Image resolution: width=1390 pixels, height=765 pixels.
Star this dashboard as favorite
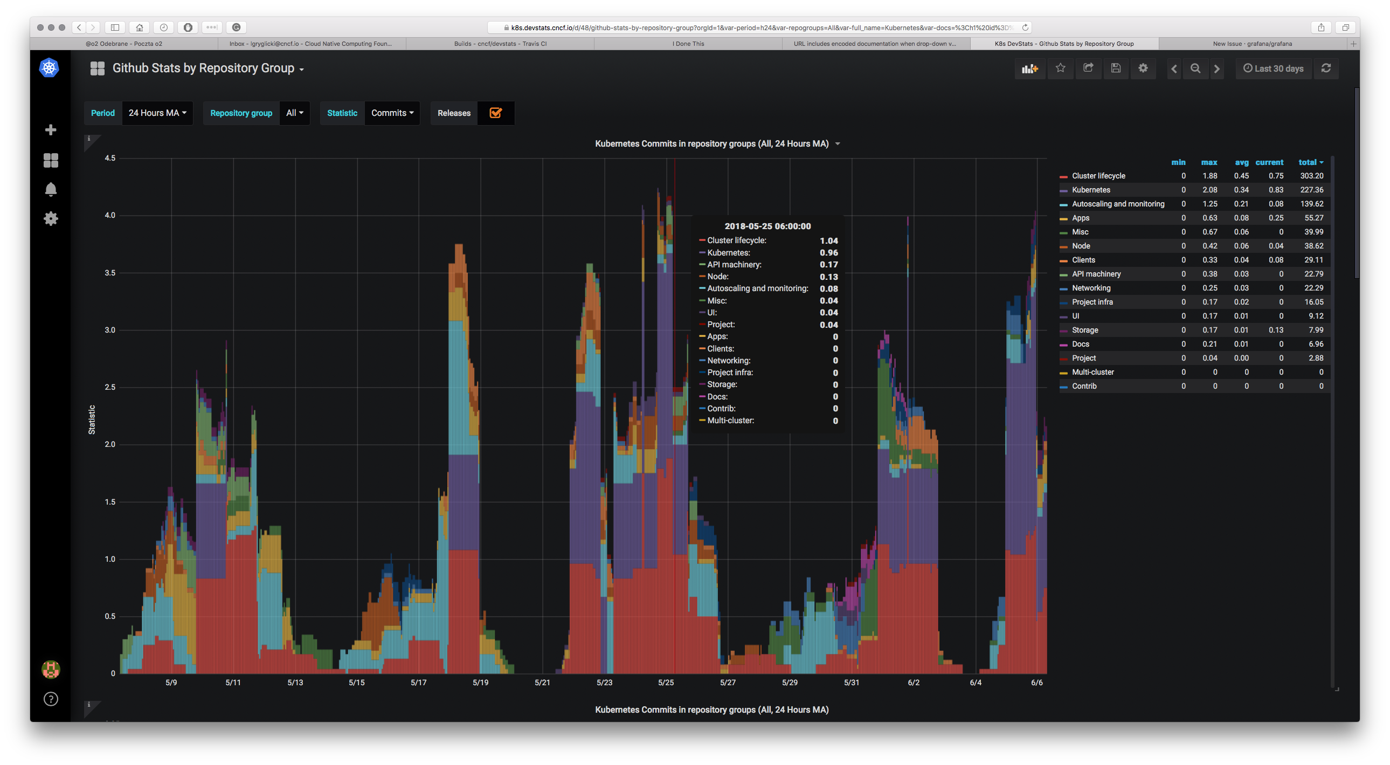(x=1060, y=68)
